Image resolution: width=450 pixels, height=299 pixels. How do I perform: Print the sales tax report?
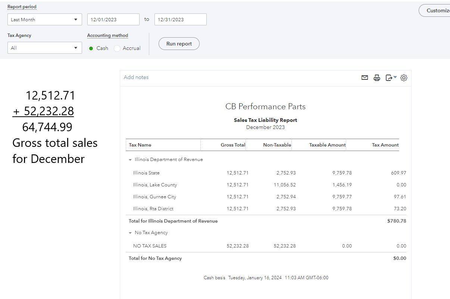tap(377, 78)
